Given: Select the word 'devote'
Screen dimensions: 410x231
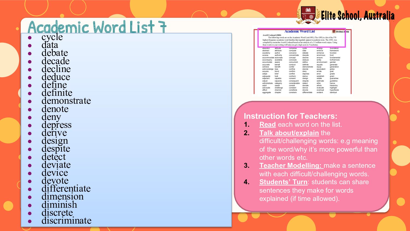Looking at the screenshot, I should tap(55, 181).
